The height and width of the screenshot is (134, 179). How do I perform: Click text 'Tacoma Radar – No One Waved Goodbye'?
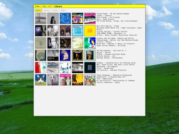tap(113, 14)
